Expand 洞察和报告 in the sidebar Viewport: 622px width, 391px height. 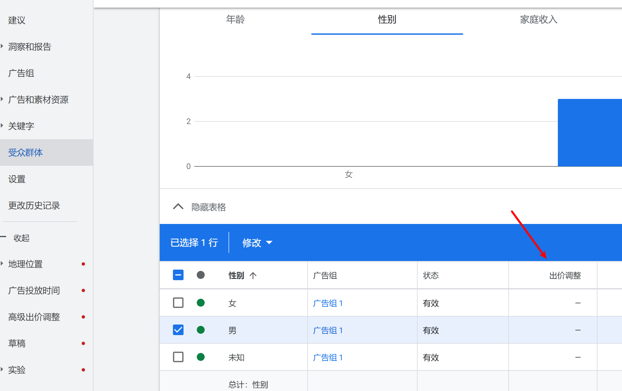point(2,46)
